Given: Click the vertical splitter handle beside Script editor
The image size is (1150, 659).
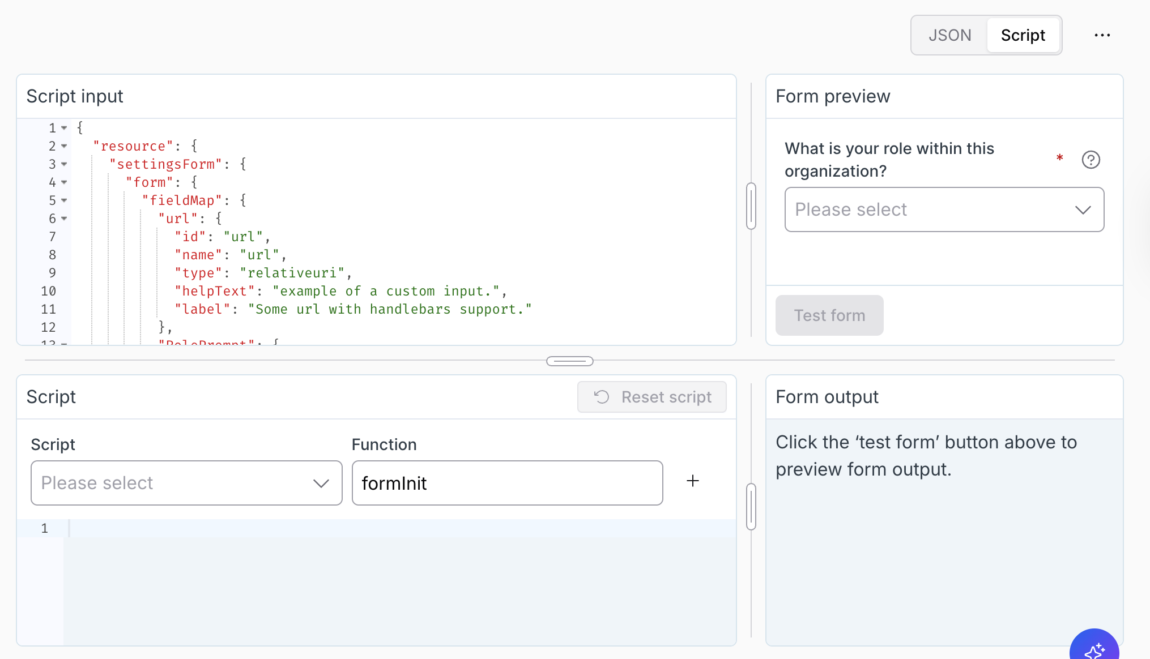Looking at the screenshot, I should pos(751,507).
